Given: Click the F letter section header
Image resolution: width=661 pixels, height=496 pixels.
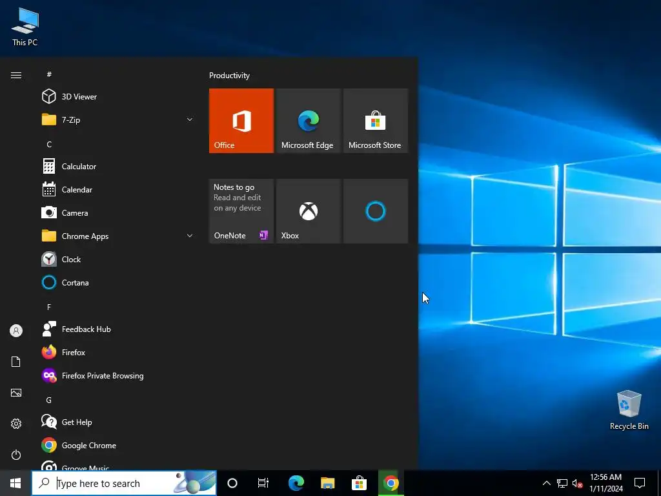Looking at the screenshot, I should click(x=49, y=307).
